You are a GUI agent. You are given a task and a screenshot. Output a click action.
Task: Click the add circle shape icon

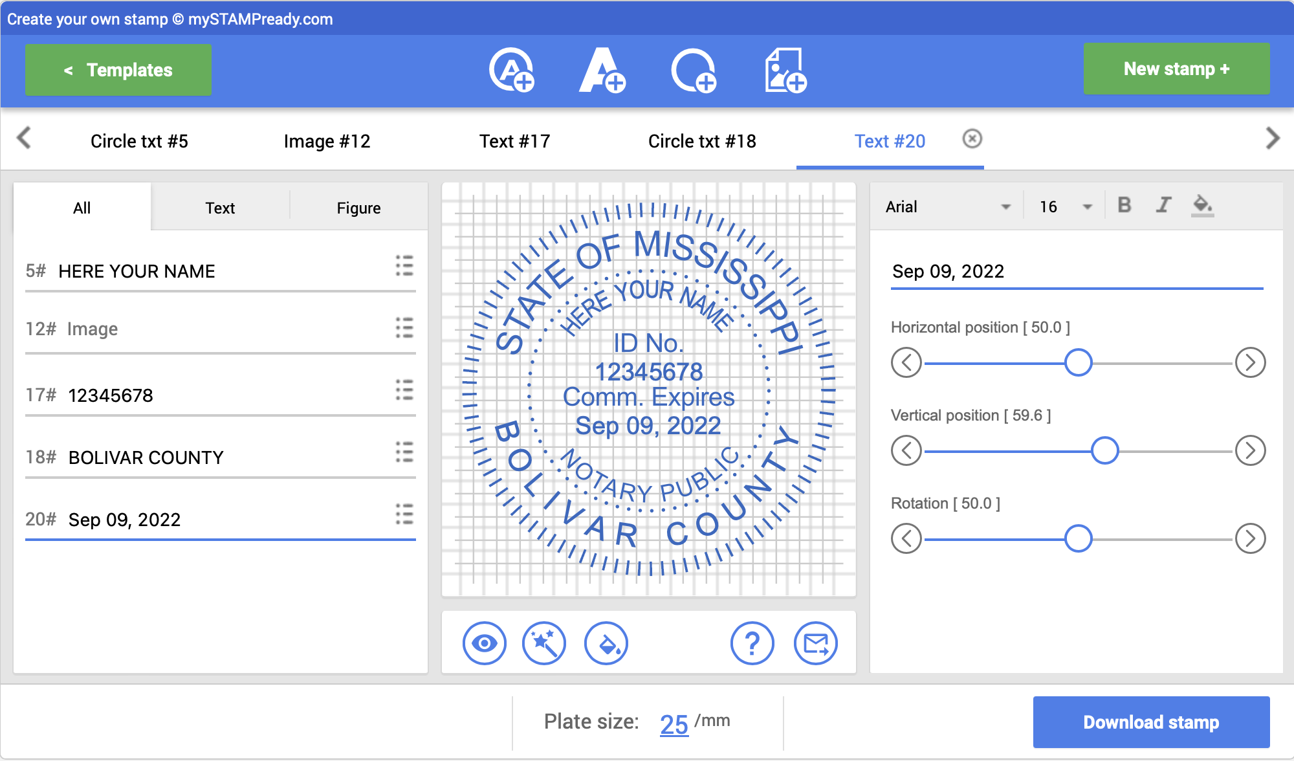[694, 70]
